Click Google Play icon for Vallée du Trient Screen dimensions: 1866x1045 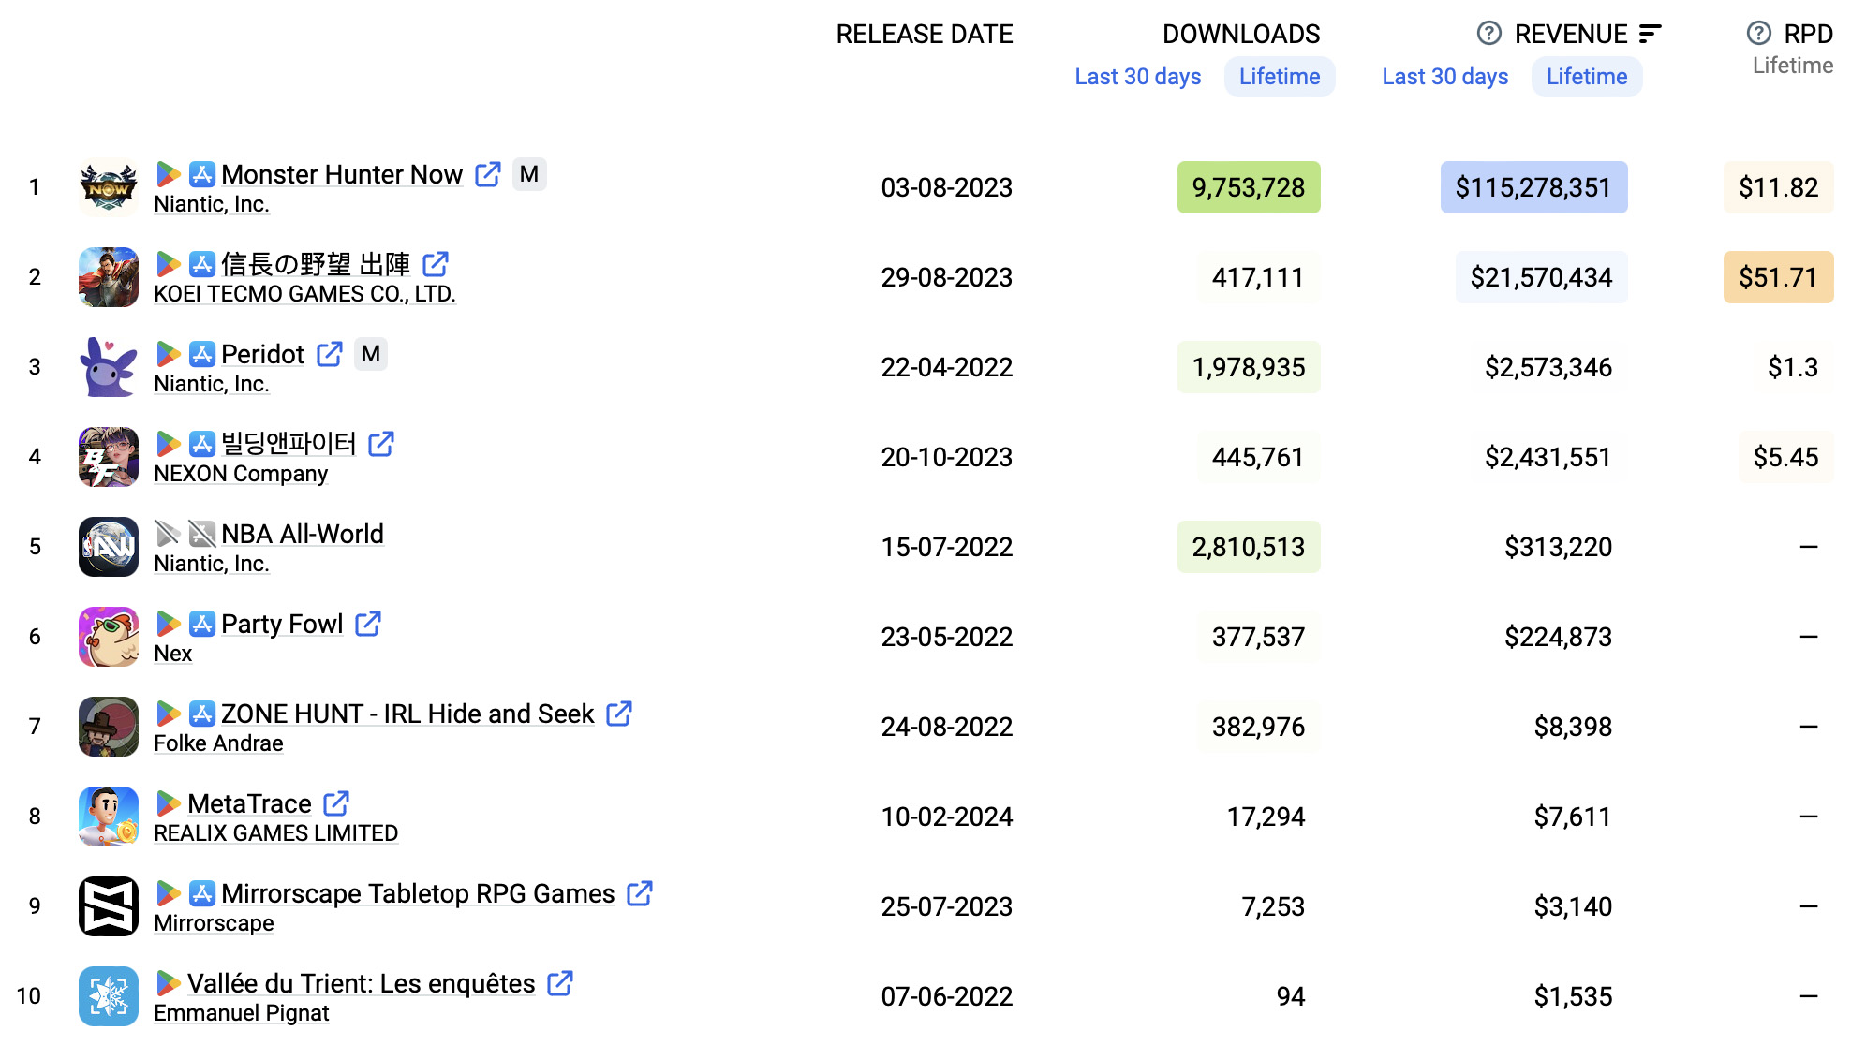click(169, 983)
